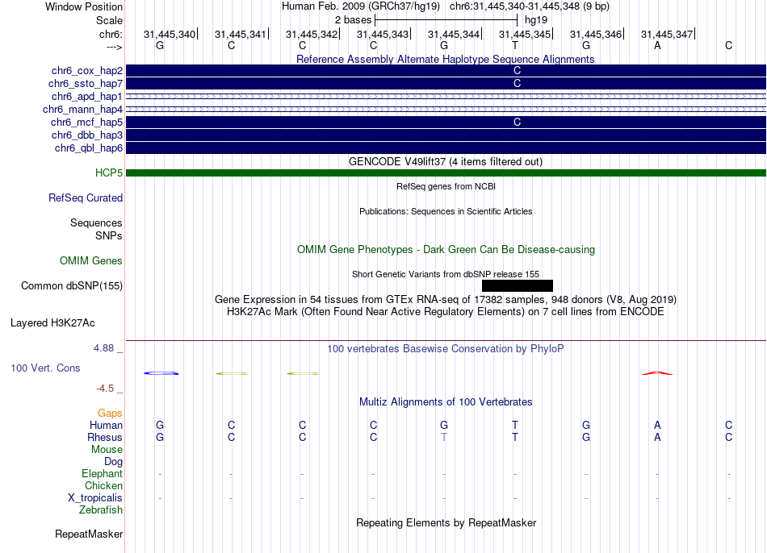Click the Rhesus species row label
This screenshot has height=553, width=767.
point(105,437)
